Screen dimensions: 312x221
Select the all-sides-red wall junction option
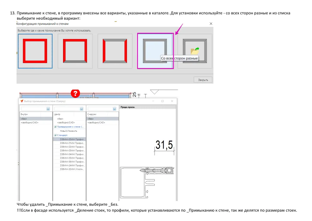coord(35,51)
